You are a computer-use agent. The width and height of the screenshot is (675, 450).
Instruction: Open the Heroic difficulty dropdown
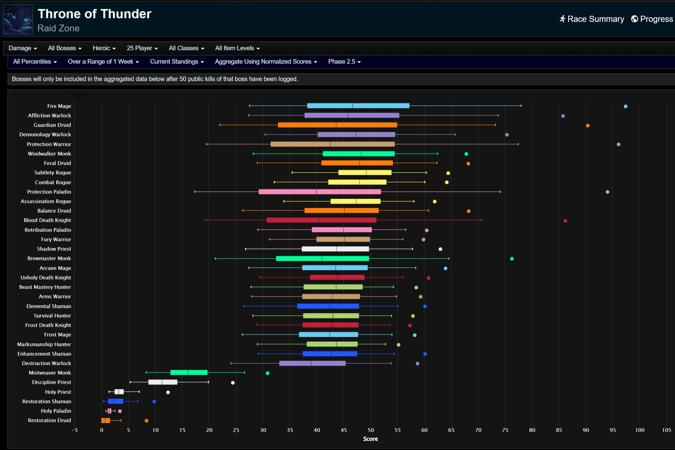point(104,48)
